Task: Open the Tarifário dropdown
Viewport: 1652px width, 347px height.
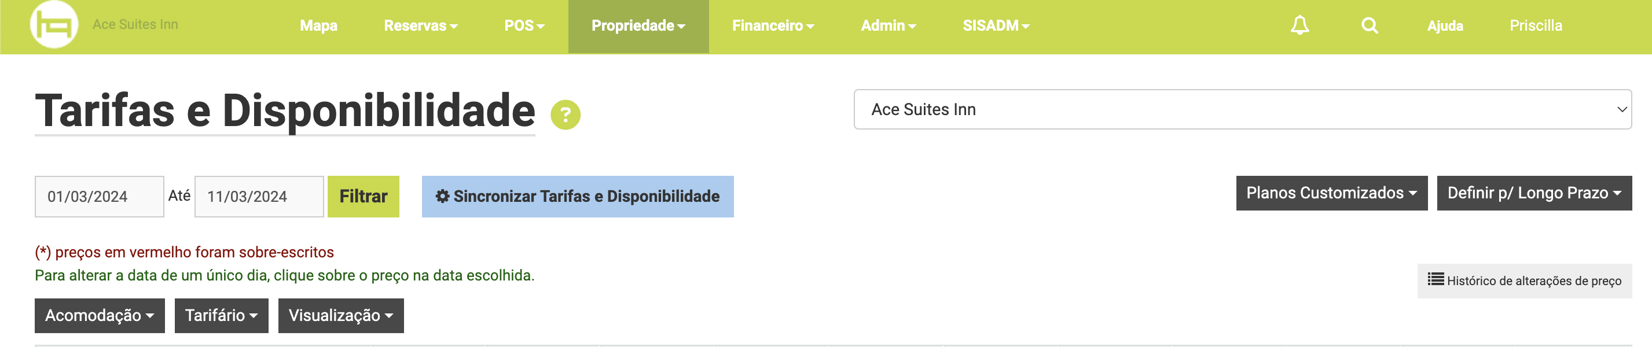Action: coord(221,315)
